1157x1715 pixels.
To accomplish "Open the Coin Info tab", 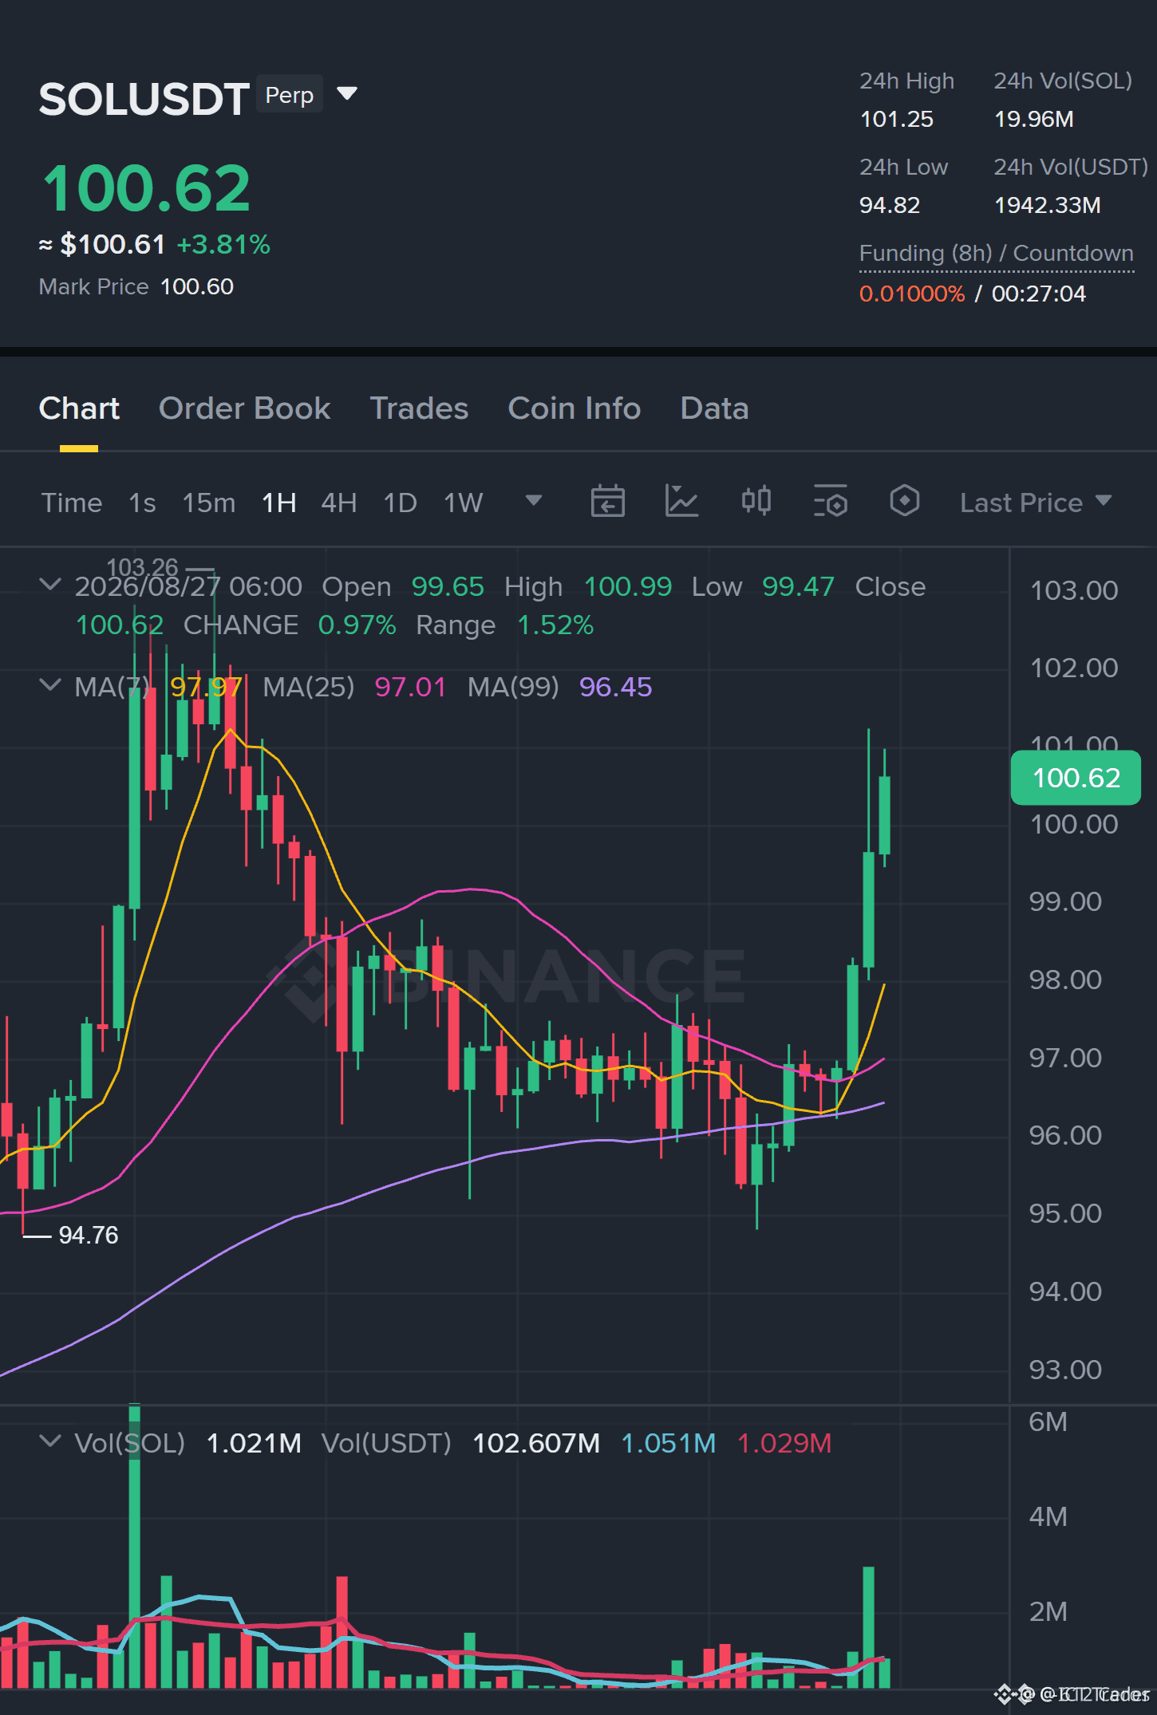I will point(575,408).
